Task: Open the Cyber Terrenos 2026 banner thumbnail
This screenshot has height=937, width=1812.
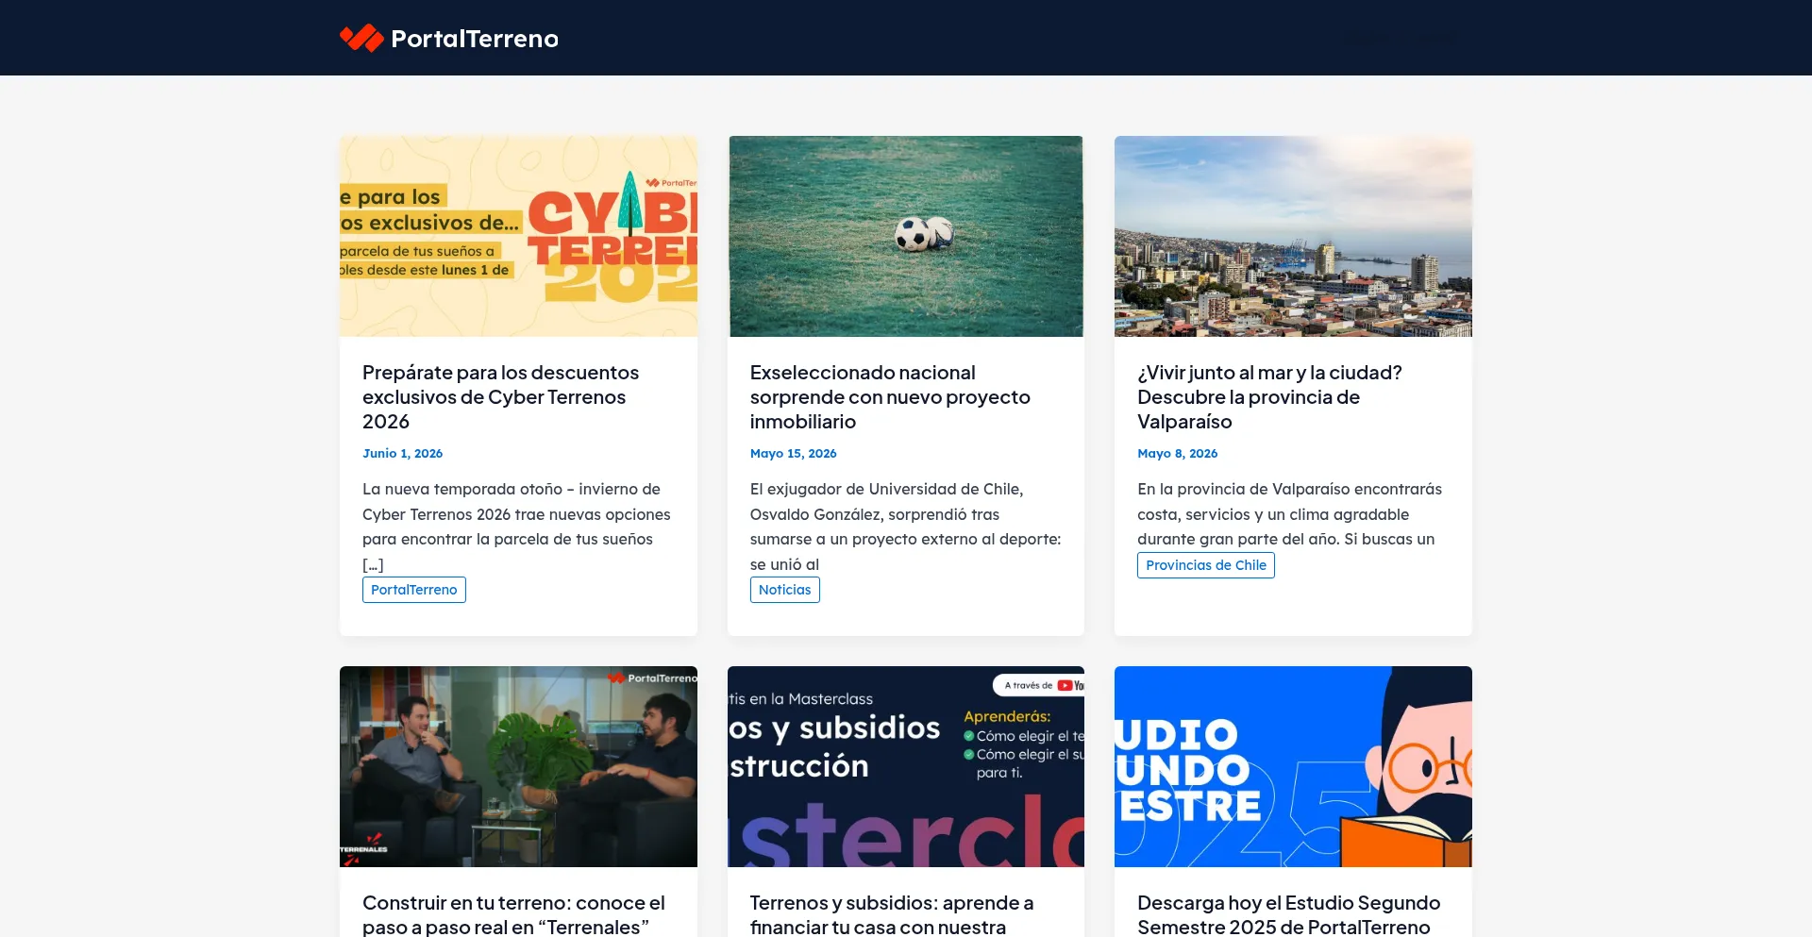Action: tap(518, 236)
